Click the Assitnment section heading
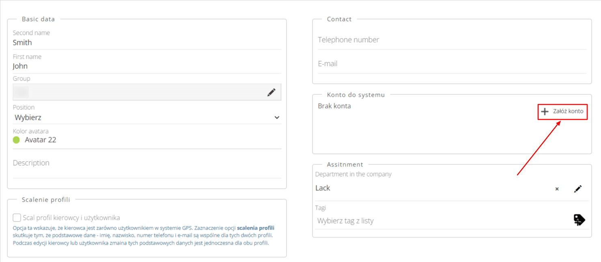Image resolution: width=601 pixels, height=262 pixels. tap(345, 164)
